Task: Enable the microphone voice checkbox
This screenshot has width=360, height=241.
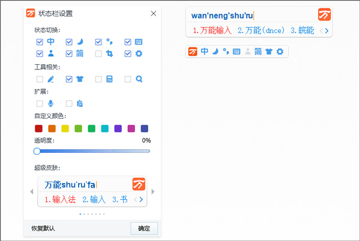Action: coord(40,104)
